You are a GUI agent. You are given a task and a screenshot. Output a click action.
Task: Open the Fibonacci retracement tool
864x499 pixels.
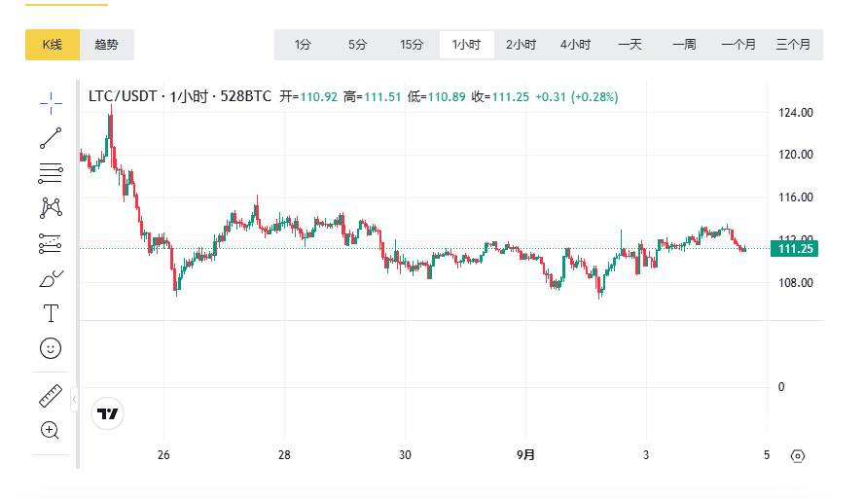(x=51, y=173)
